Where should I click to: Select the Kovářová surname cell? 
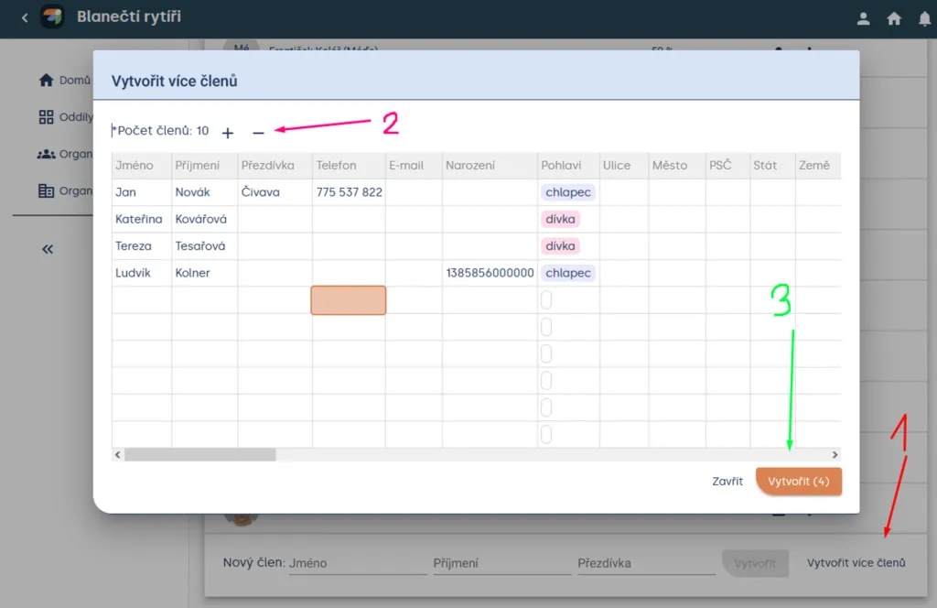click(x=204, y=220)
